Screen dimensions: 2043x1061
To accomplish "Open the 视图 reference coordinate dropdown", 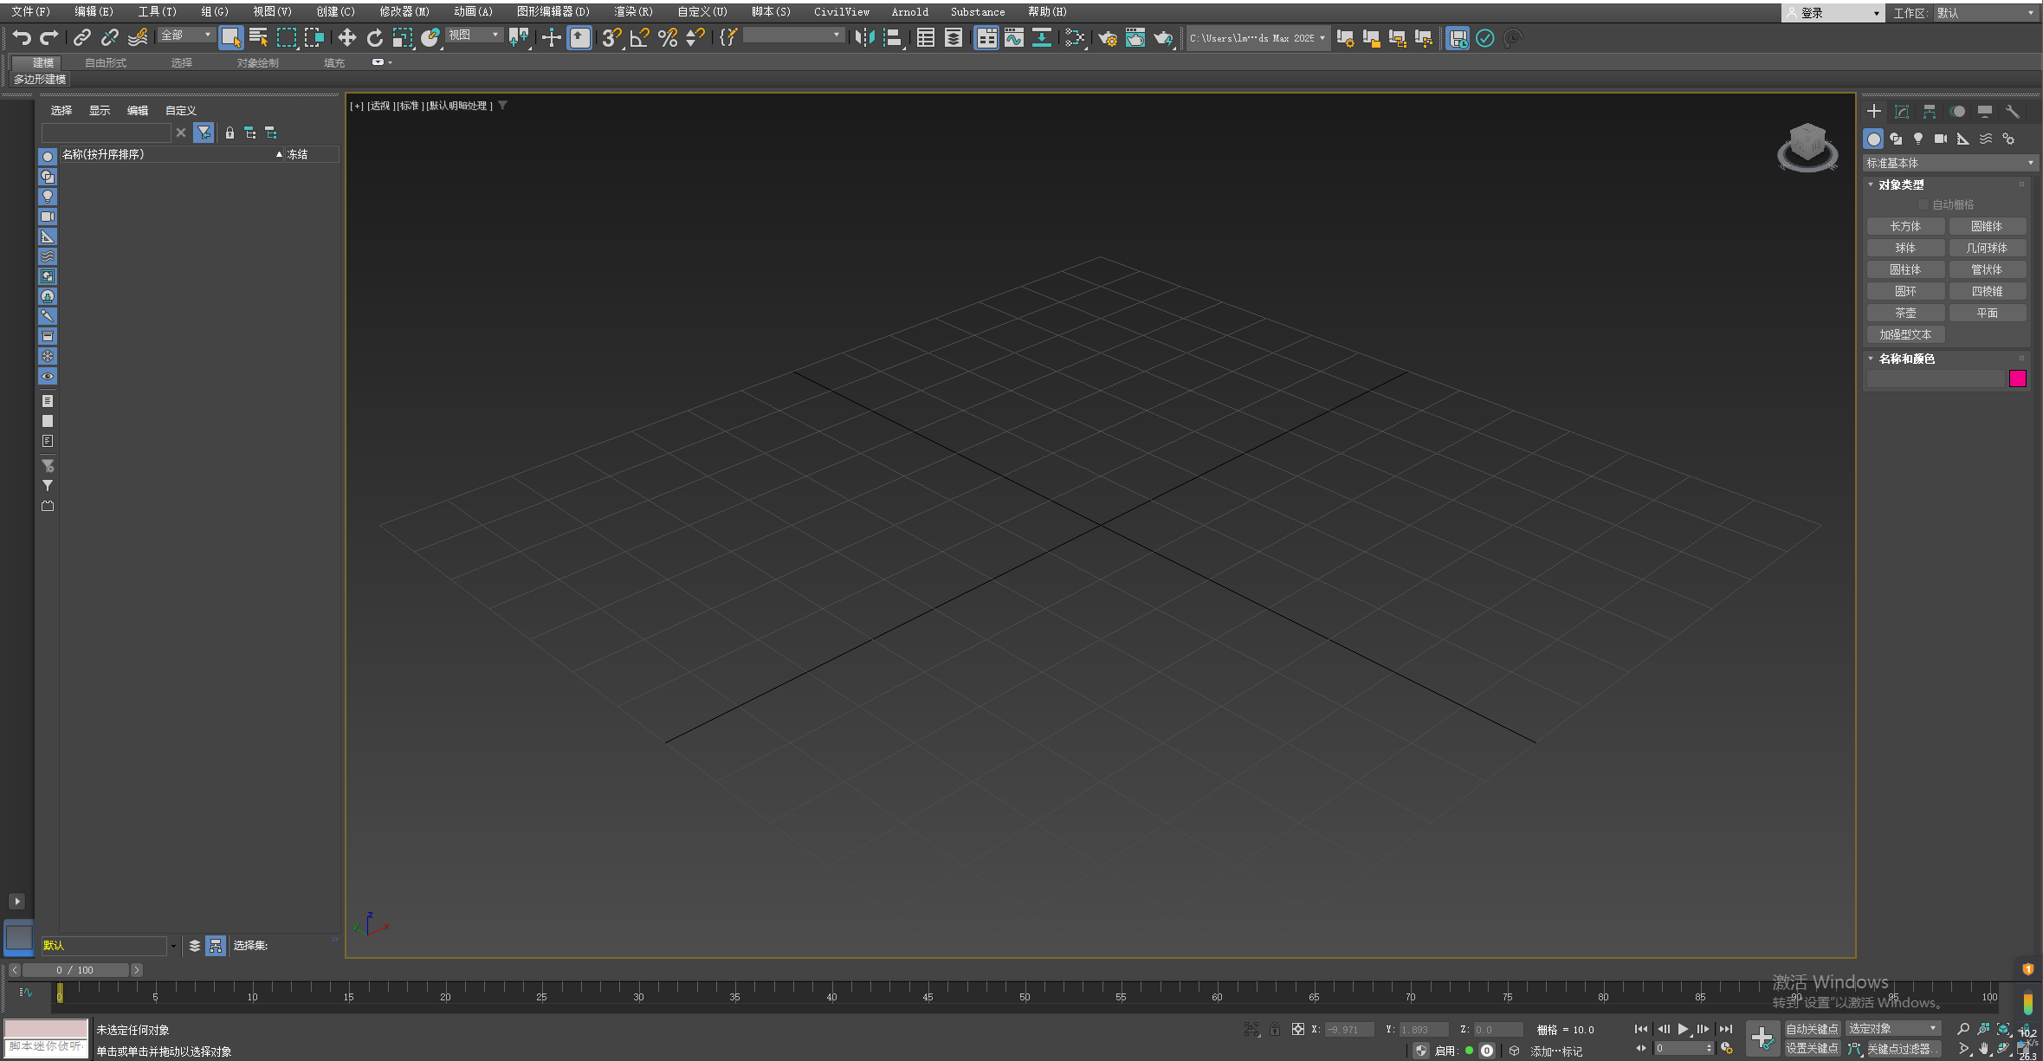I will [x=474, y=35].
